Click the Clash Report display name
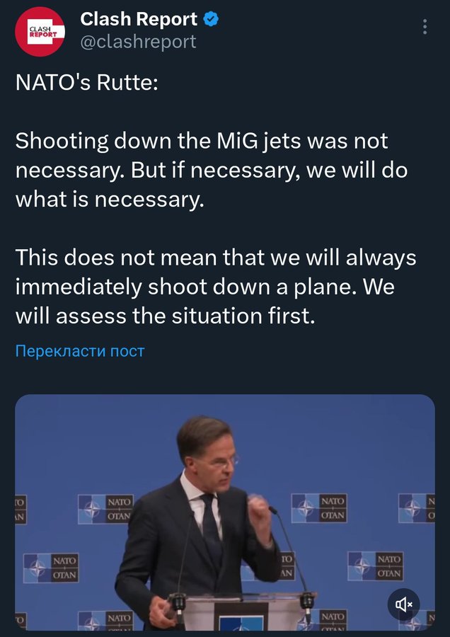 (x=139, y=20)
